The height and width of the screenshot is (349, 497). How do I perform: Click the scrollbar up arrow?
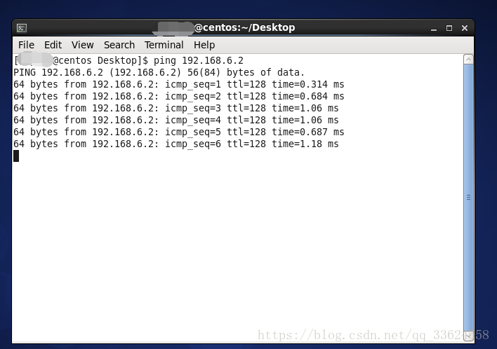pyautogui.click(x=468, y=59)
